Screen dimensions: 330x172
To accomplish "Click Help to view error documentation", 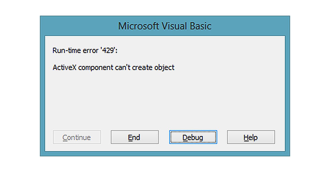I will point(251,137).
